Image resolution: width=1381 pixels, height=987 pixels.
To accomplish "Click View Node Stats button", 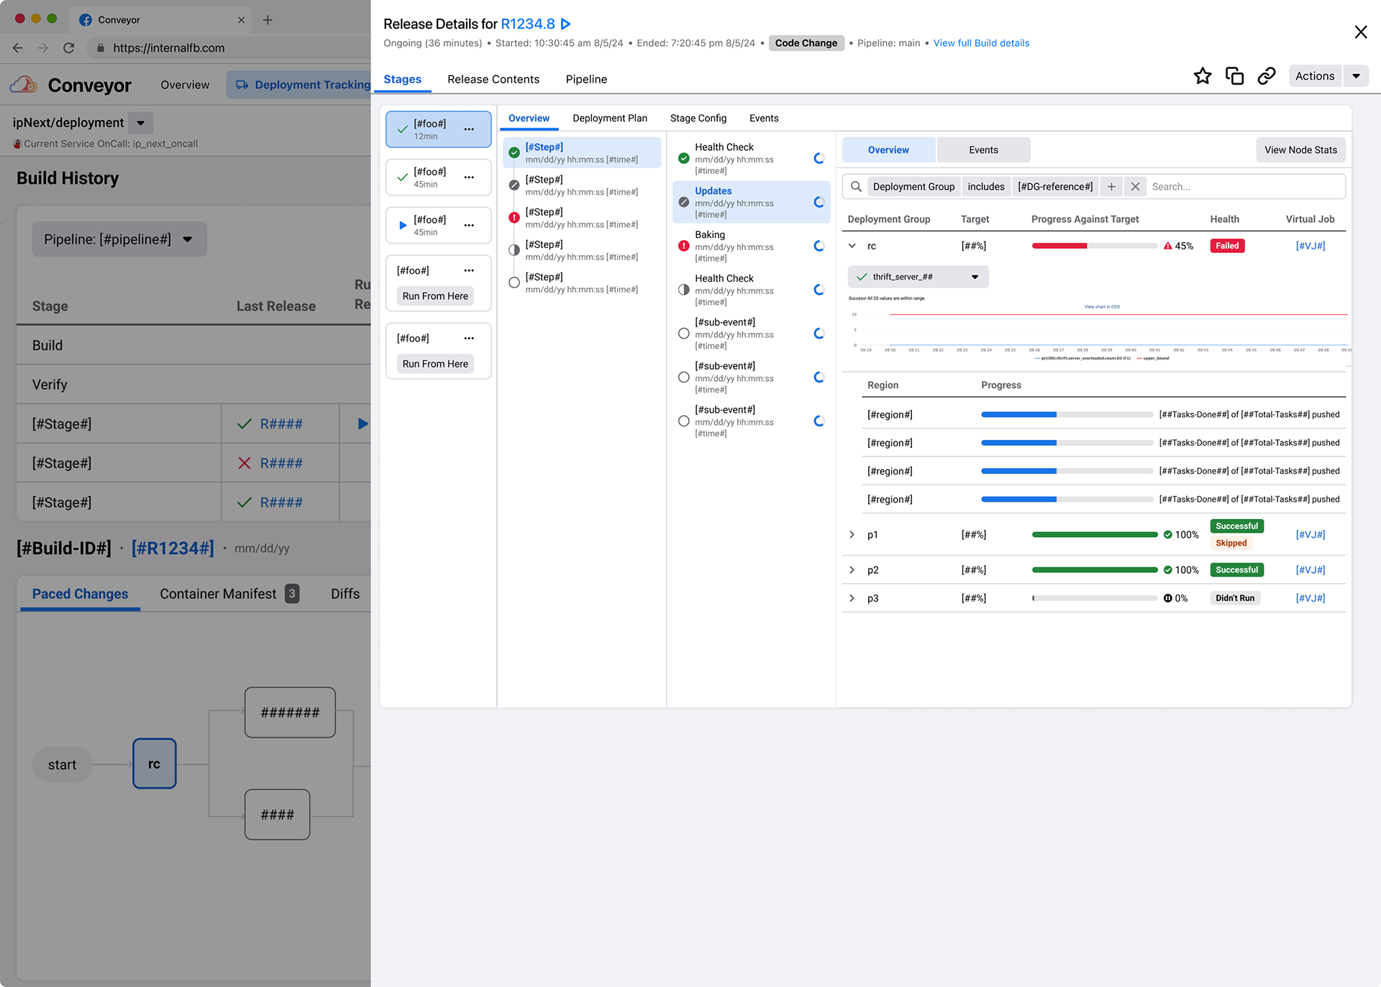I will (x=1300, y=150).
